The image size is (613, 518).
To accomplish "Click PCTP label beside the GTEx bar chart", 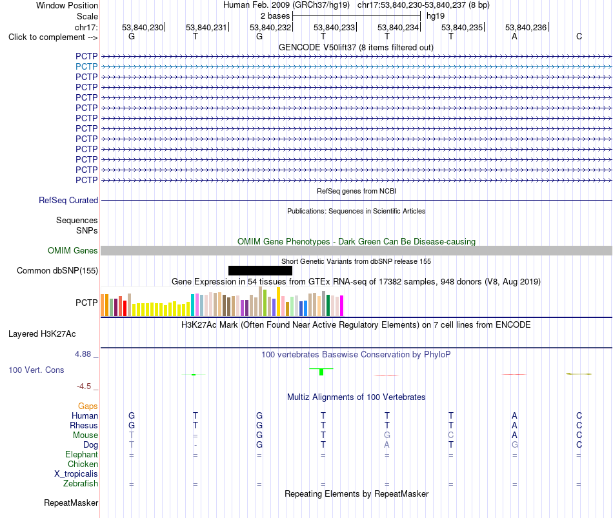I will pyautogui.click(x=86, y=303).
